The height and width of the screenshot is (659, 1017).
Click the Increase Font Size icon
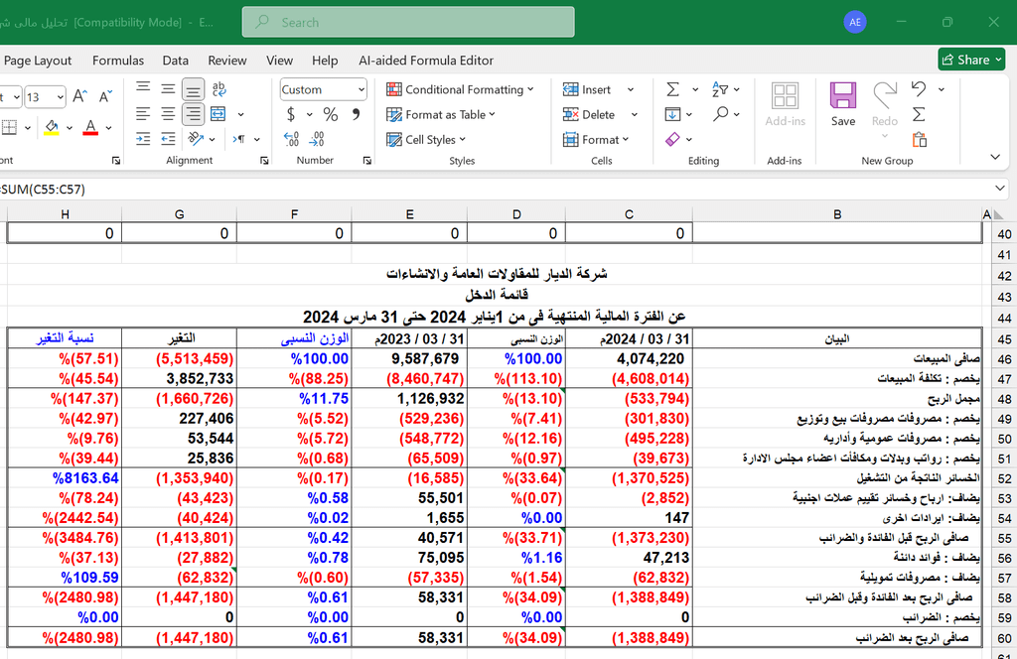80,96
